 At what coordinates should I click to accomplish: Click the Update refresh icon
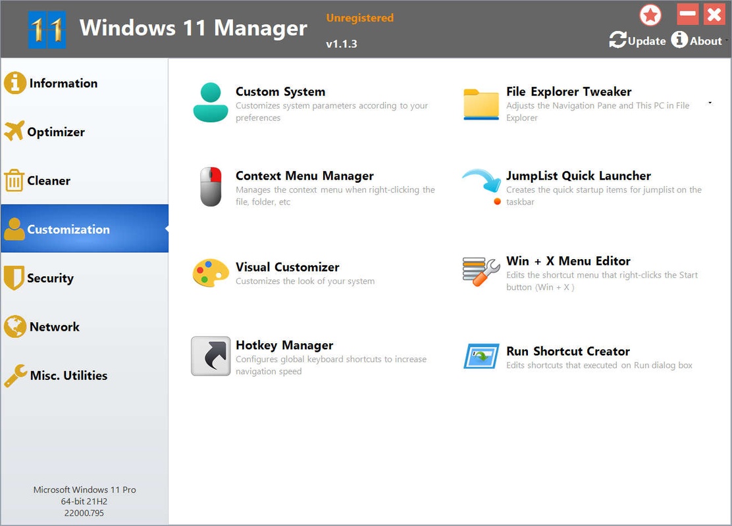click(617, 39)
